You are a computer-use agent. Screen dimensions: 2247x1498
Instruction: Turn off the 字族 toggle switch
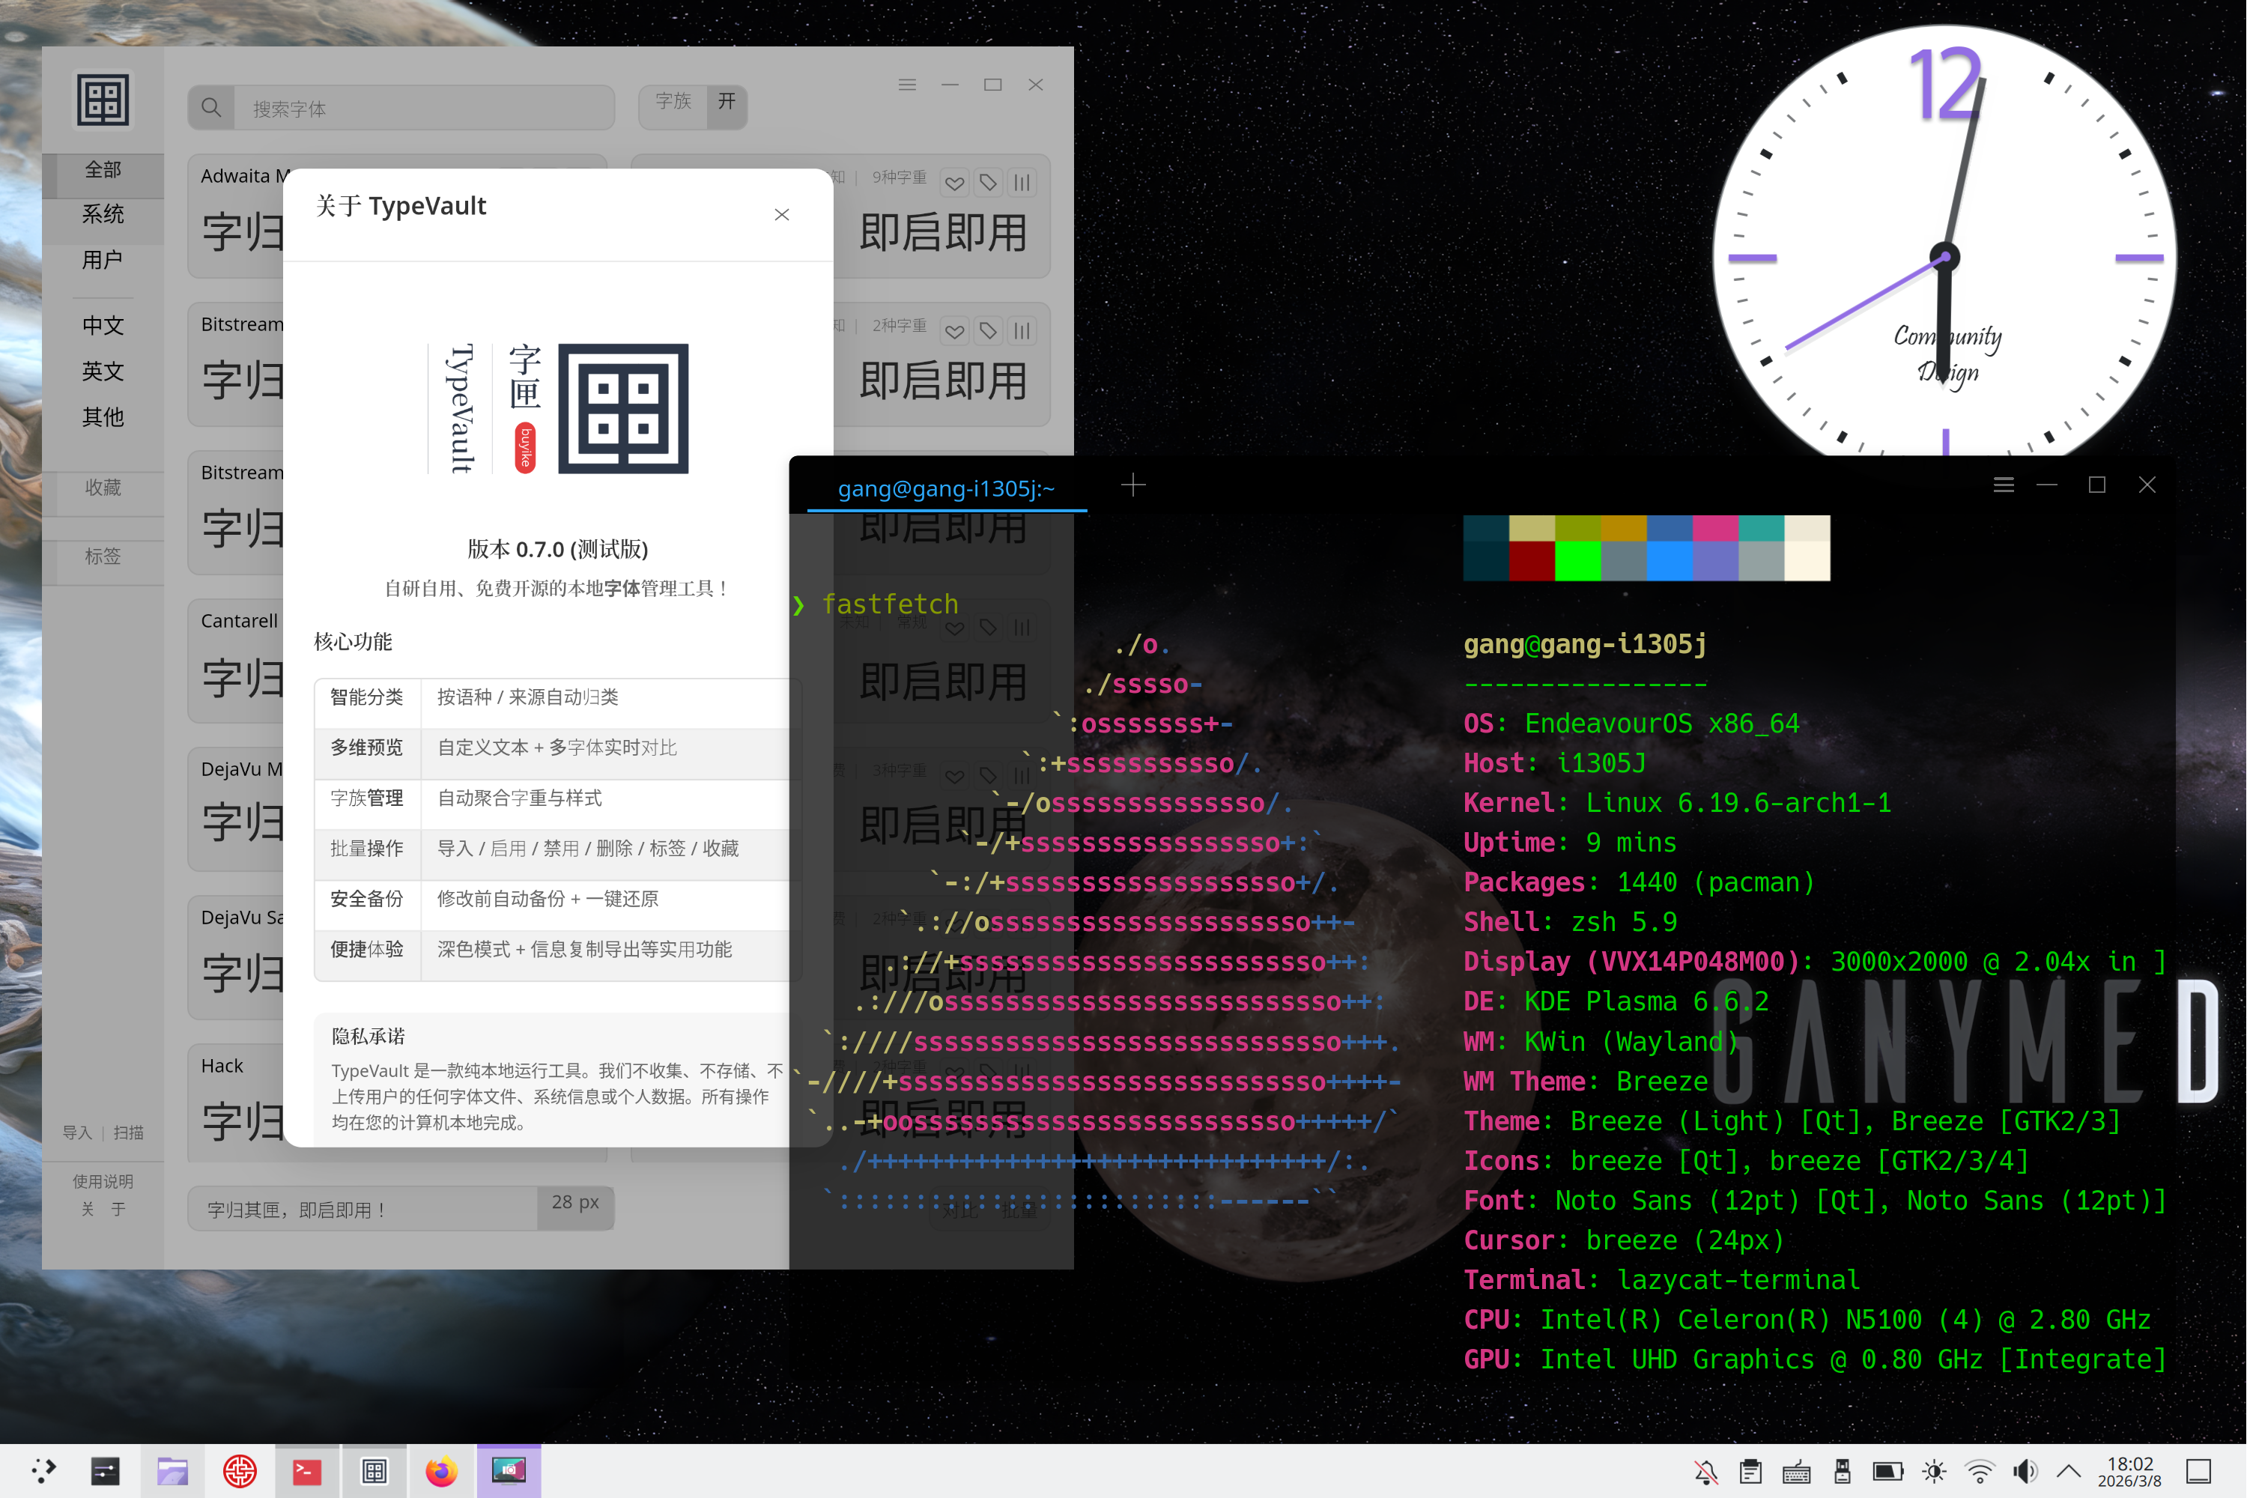point(727,105)
